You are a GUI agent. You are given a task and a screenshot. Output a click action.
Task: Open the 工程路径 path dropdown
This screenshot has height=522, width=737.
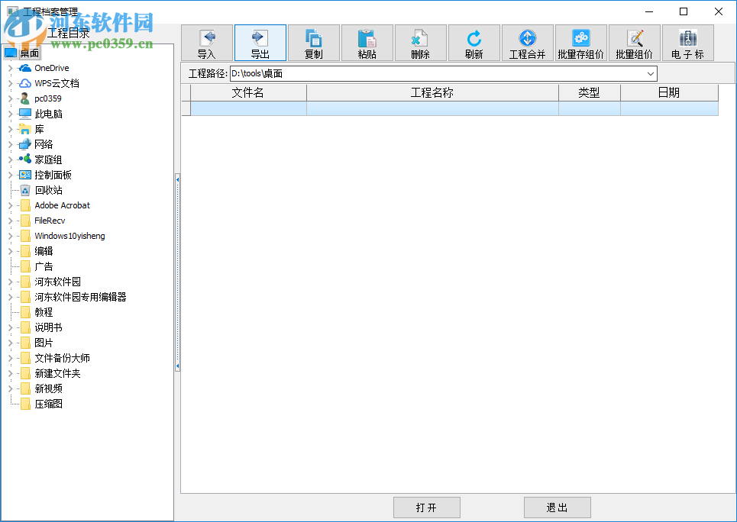[651, 73]
